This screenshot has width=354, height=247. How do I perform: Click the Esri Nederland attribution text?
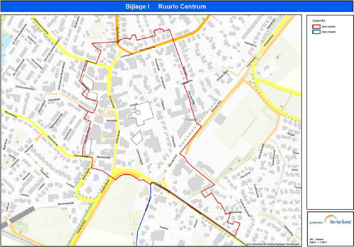[x=271, y=244]
